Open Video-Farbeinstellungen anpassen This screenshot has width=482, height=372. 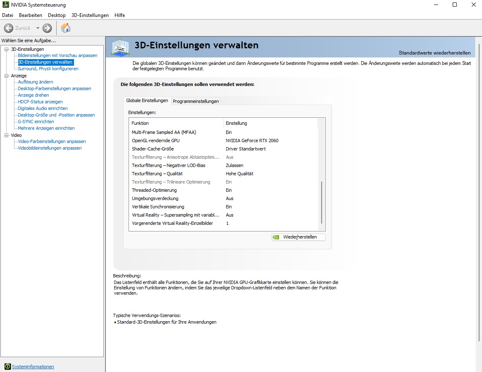52,141
